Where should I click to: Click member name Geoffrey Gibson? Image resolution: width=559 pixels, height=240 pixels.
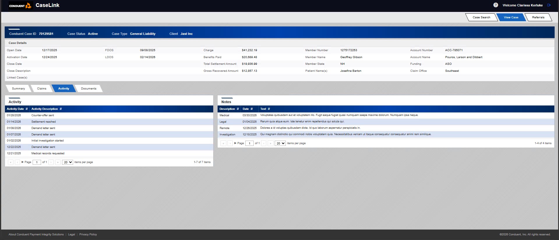(x=351, y=57)
